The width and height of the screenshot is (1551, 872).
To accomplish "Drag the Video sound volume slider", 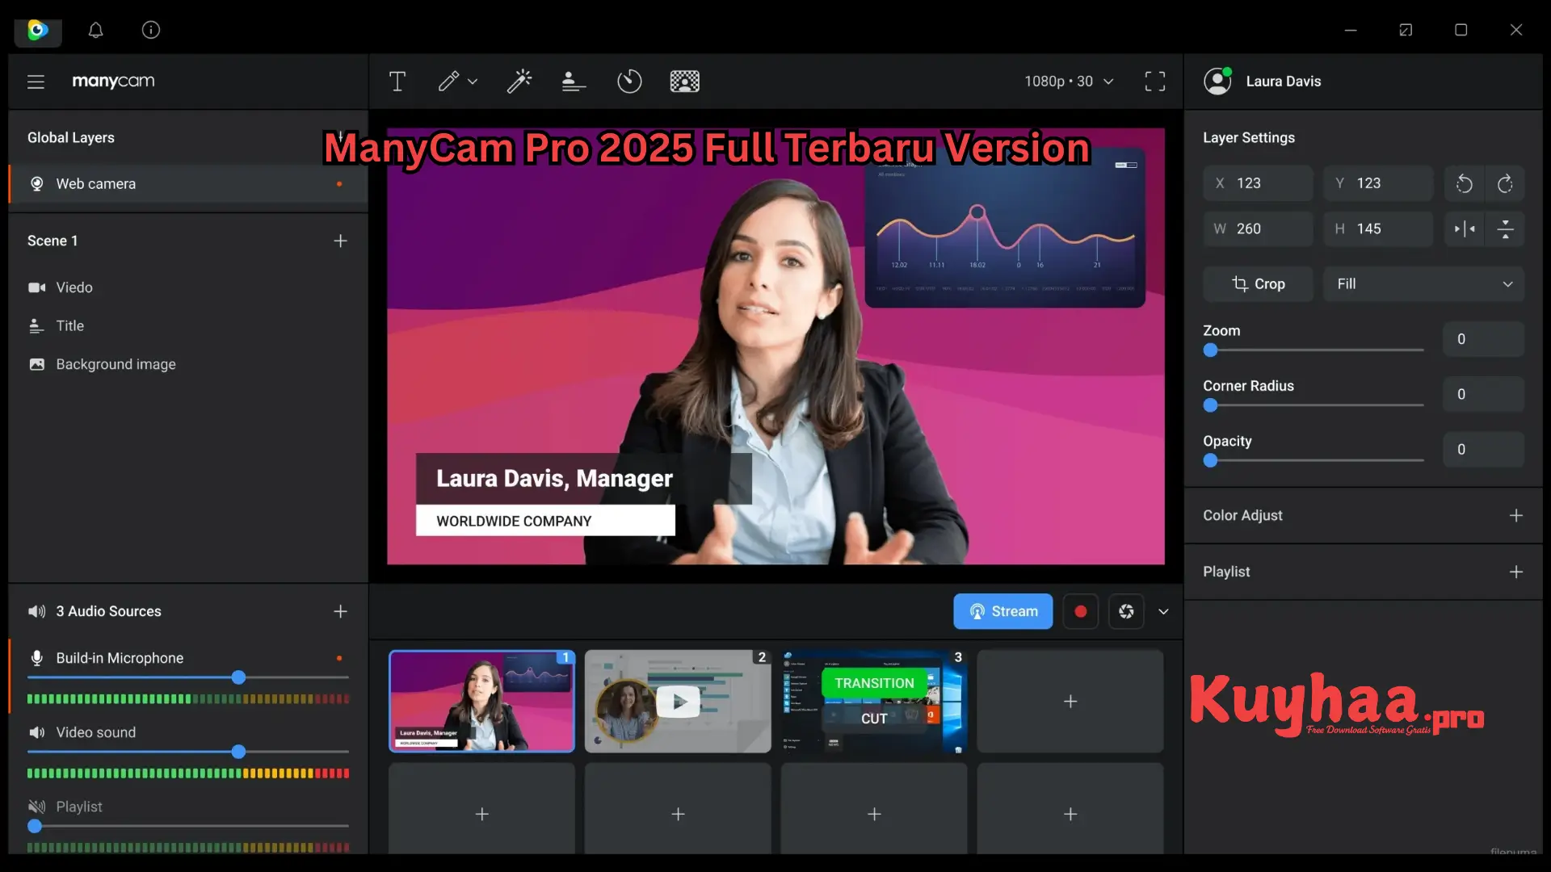I will pos(237,752).
